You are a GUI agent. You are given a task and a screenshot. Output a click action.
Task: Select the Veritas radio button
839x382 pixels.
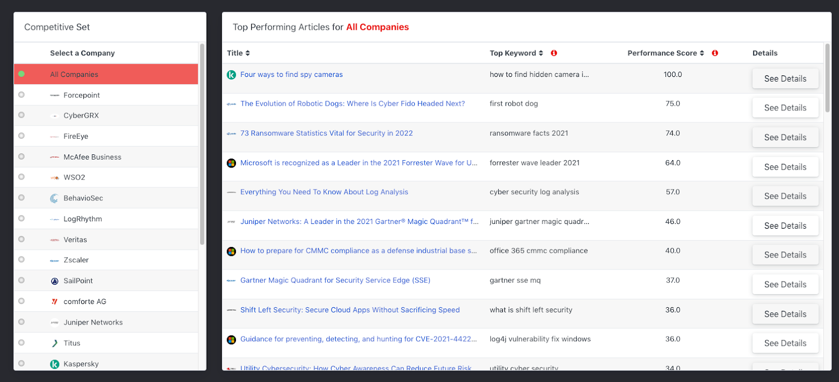(21, 239)
